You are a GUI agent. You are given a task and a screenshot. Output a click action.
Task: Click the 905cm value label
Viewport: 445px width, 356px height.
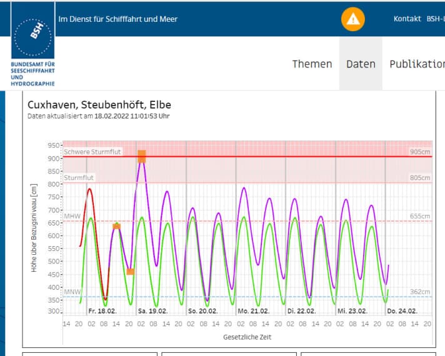(x=420, y=152)
